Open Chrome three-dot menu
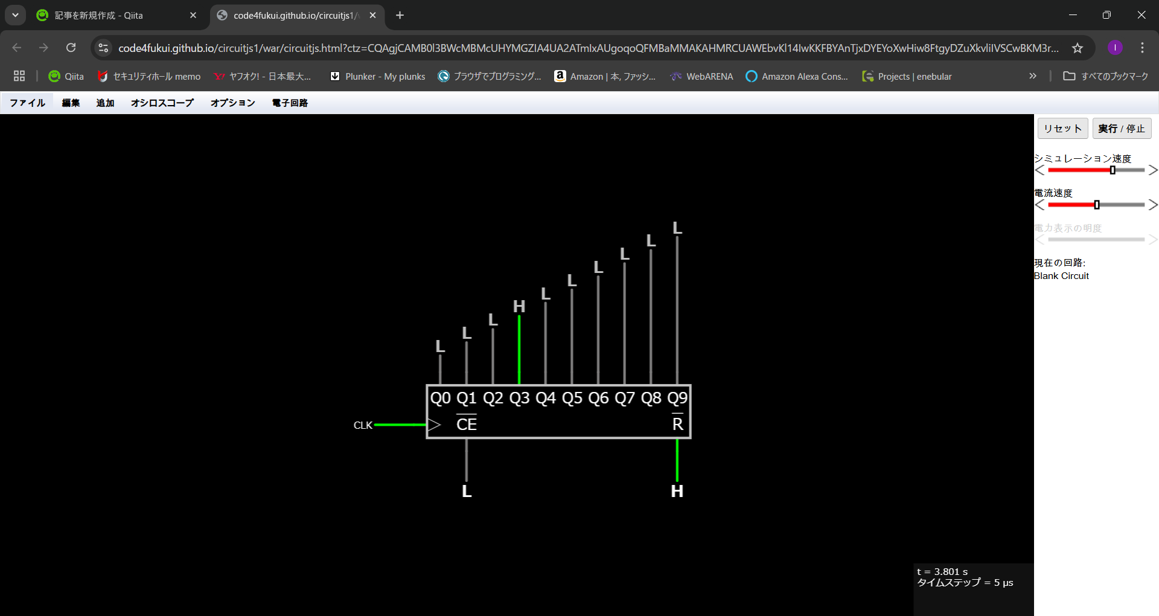 pos(1142,48)
